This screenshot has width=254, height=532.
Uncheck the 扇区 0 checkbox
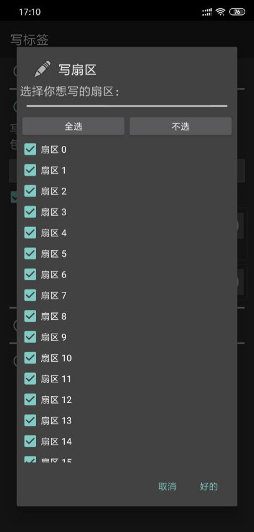click(30, 149)
